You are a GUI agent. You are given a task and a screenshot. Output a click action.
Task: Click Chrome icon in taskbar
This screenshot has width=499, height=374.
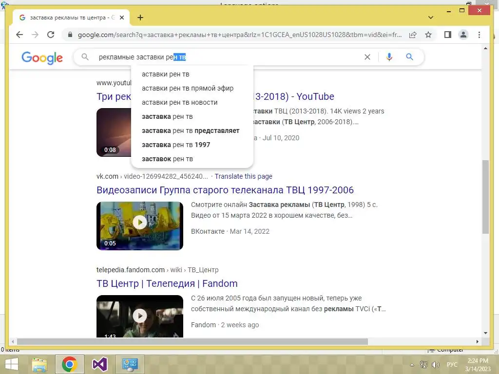(69, 364)
